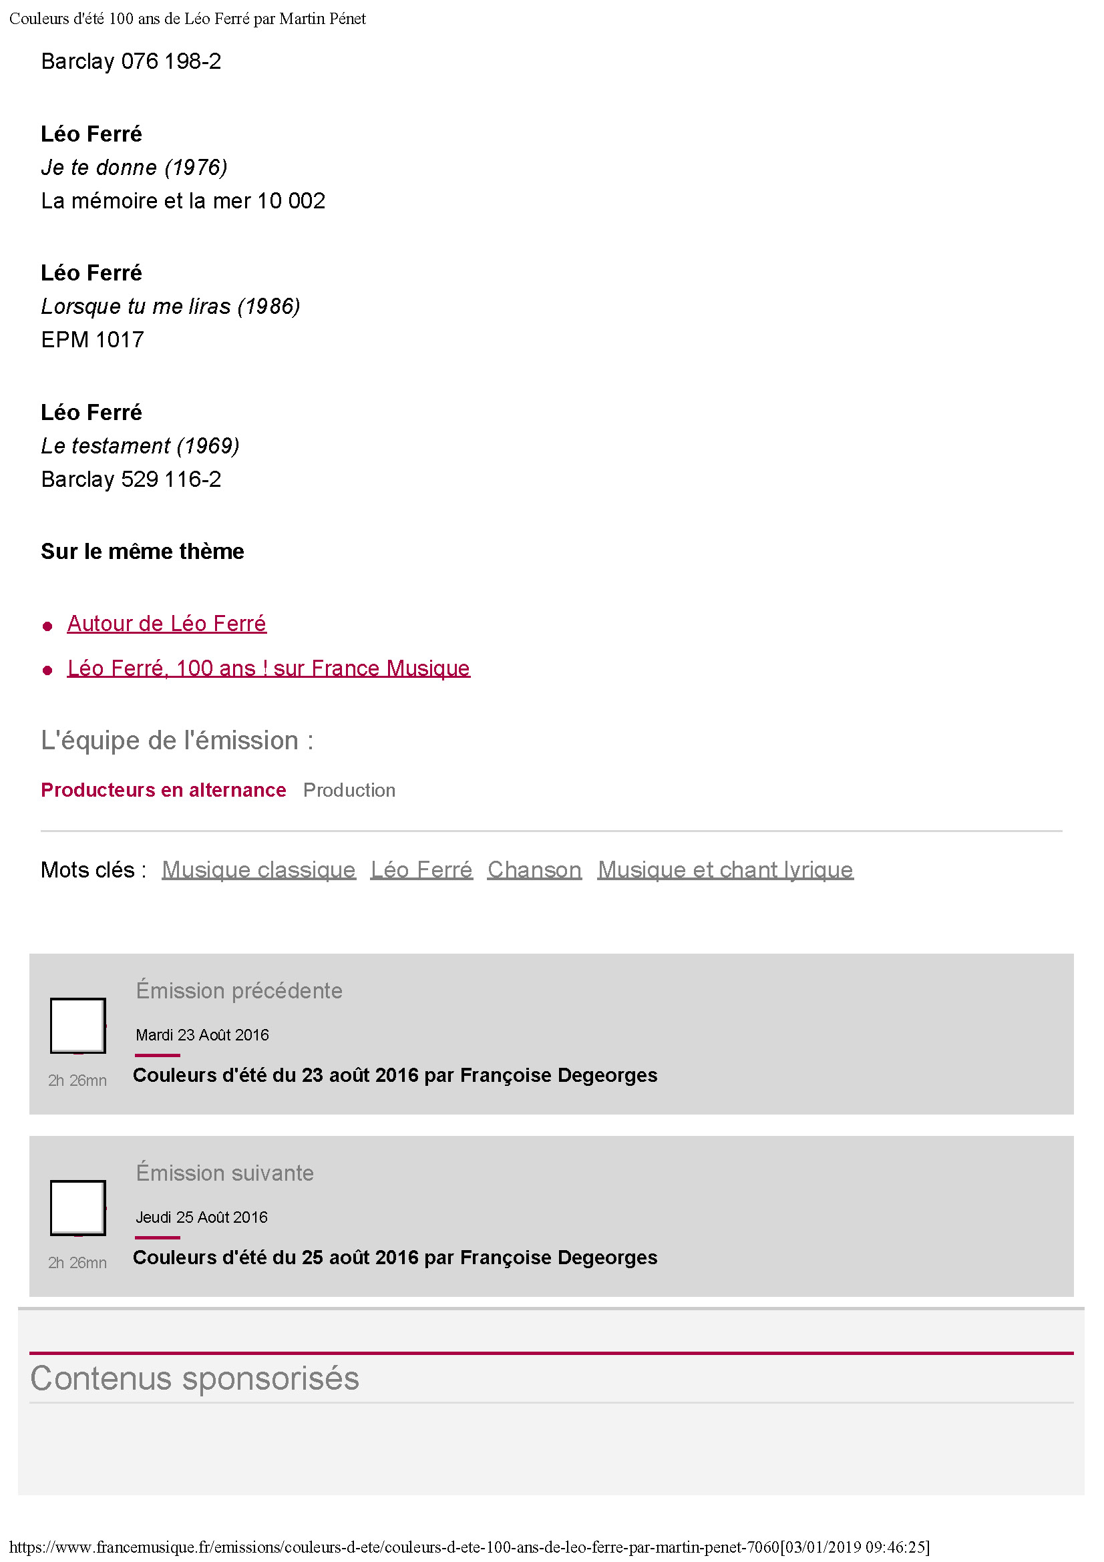Click the thumbnail box of the previous emission

(x=78, y=1025)
